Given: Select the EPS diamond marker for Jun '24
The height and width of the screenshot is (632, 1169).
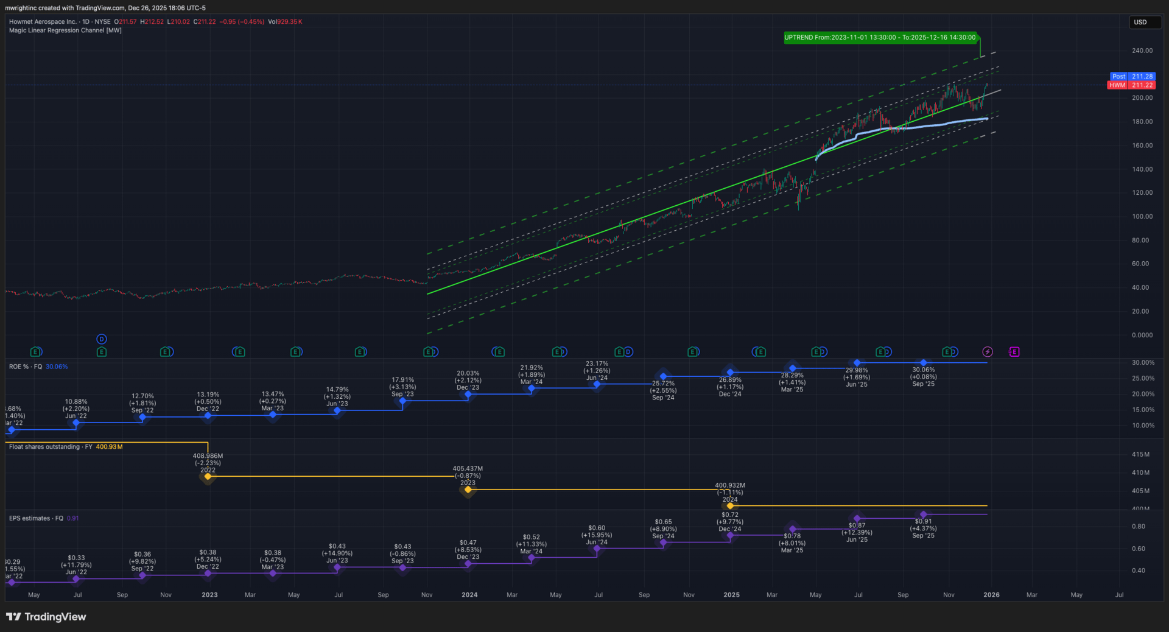Looking at the screenshot, I should 597,549.
